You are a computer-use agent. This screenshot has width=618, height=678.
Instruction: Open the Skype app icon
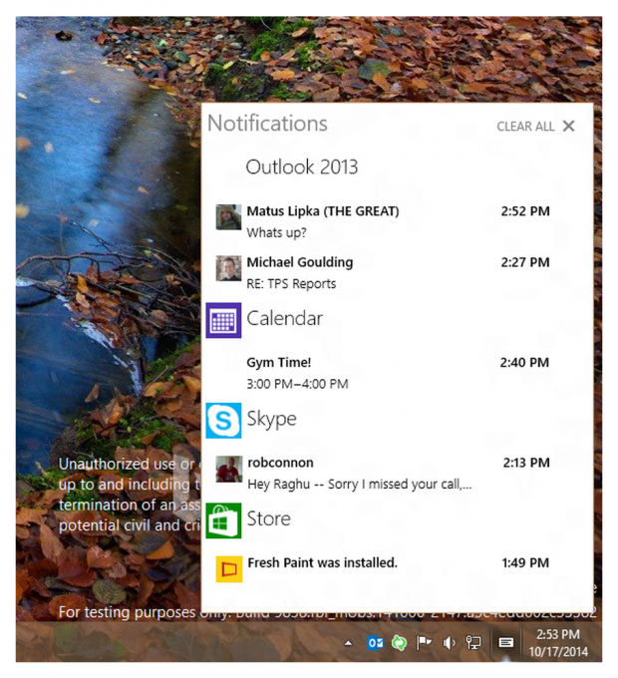223,421
